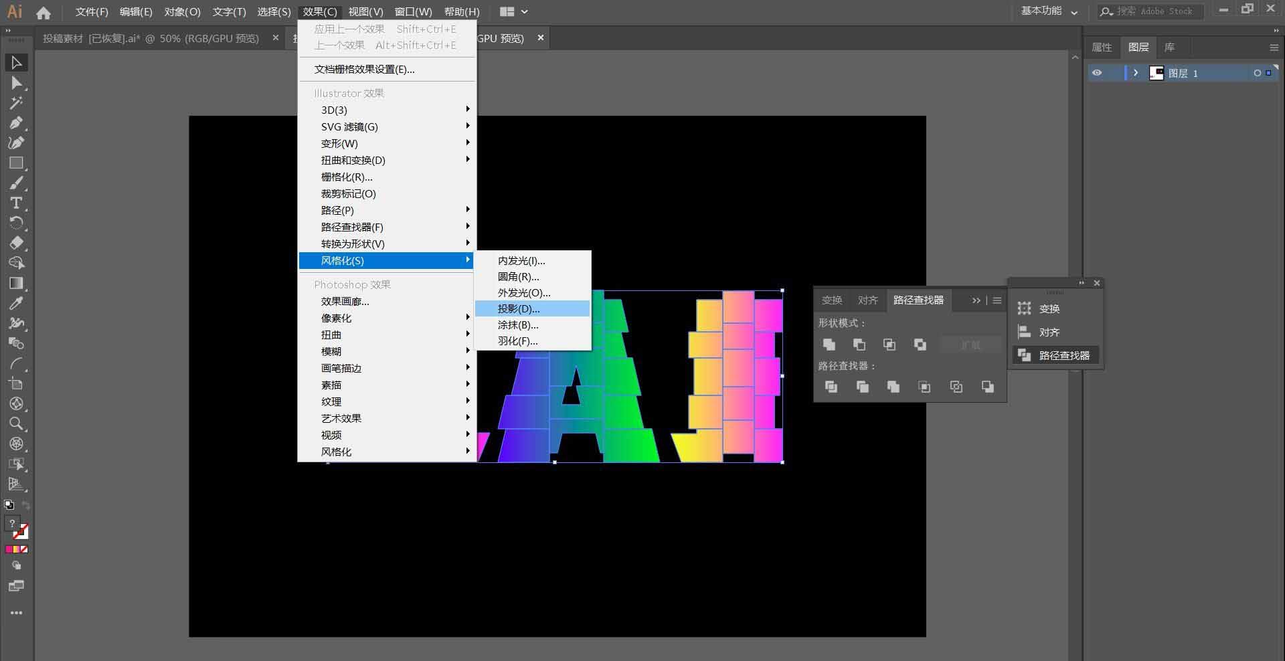Open right panel group options menu
Screen dimensions: 1285x661
tap(1274, 48)
